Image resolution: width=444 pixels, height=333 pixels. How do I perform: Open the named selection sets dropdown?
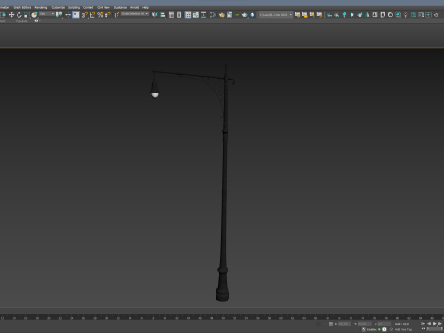(135, 14)
